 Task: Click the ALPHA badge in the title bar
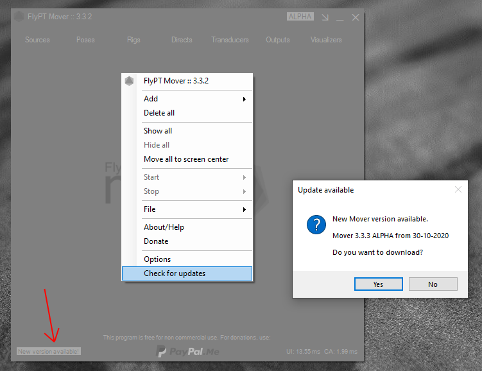pyautogui.click(x=300, y=16)
